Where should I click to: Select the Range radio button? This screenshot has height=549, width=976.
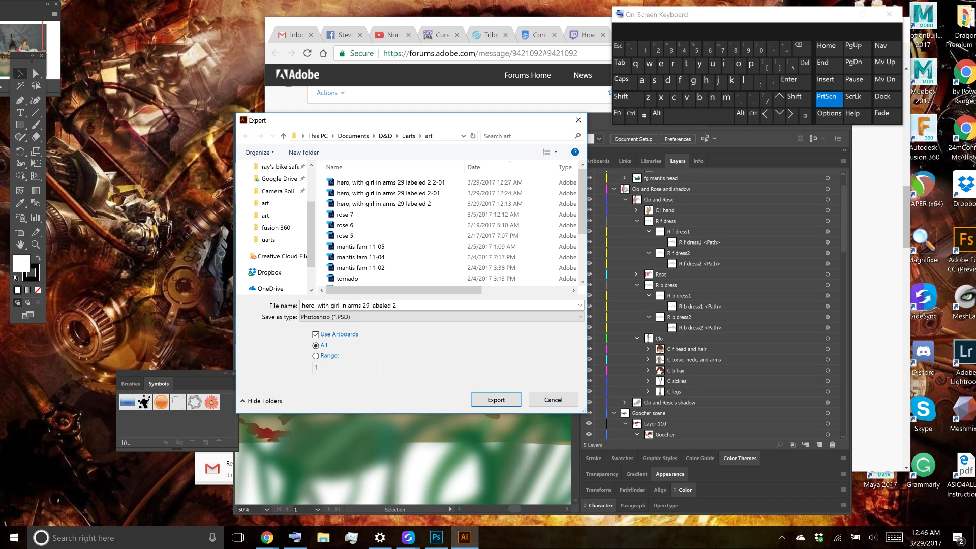[316, 356]
